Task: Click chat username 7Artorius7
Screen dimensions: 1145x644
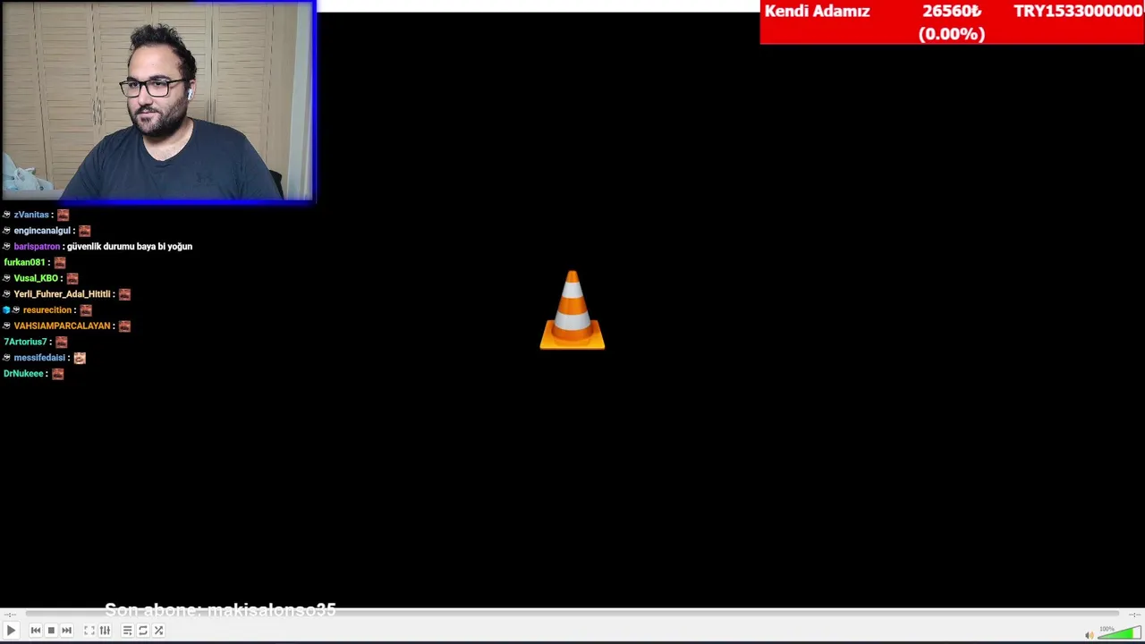Action: click(x=25, y=342)
